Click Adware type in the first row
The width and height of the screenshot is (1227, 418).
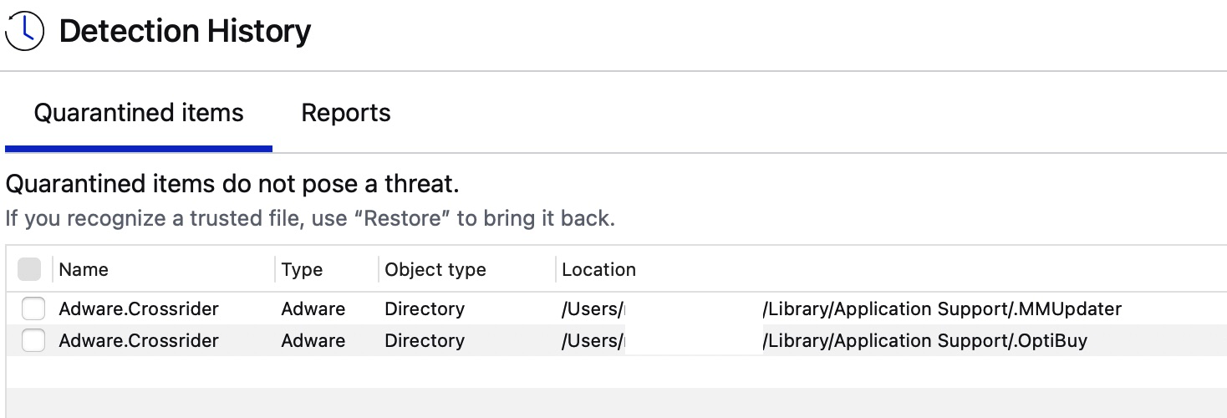(x=313, y=309)
